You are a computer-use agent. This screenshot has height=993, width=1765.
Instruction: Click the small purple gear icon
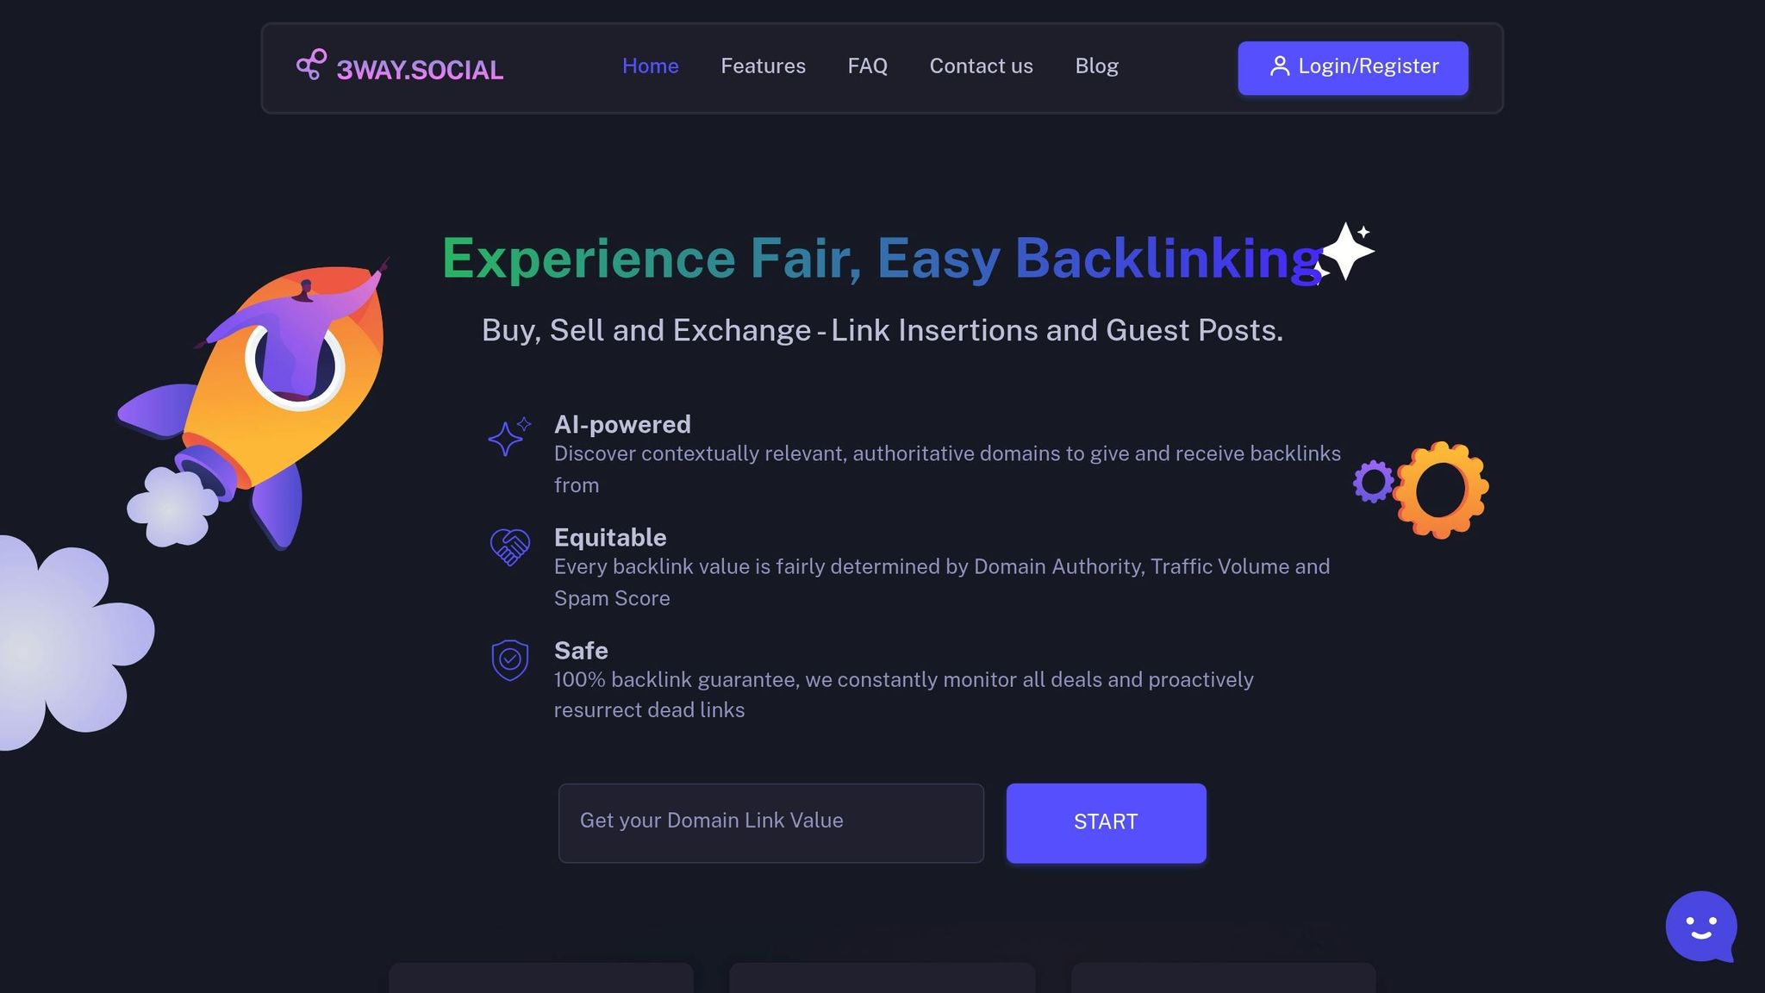pyautogui.click(x=1373, y=482)
